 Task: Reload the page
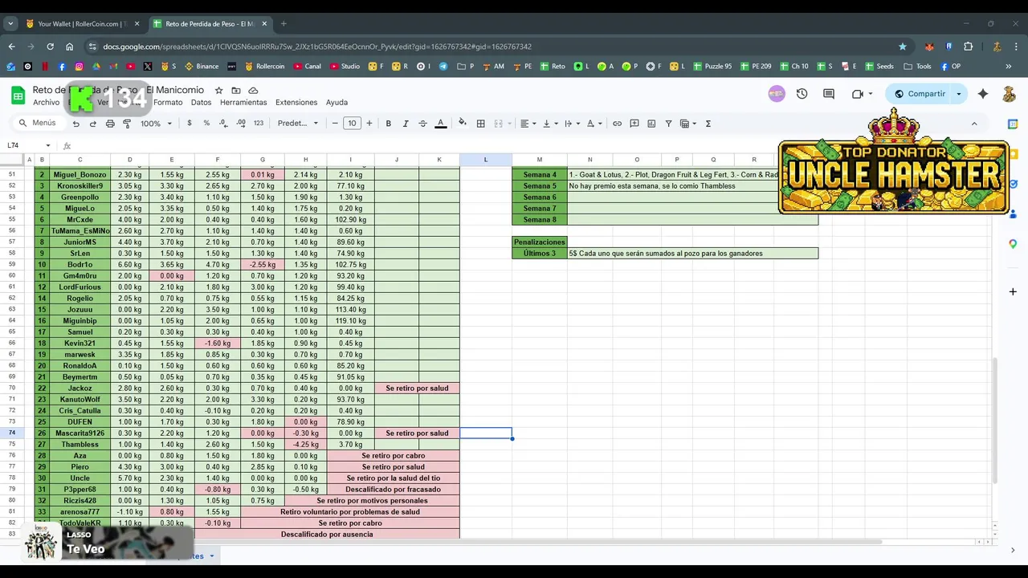point(50,47)
